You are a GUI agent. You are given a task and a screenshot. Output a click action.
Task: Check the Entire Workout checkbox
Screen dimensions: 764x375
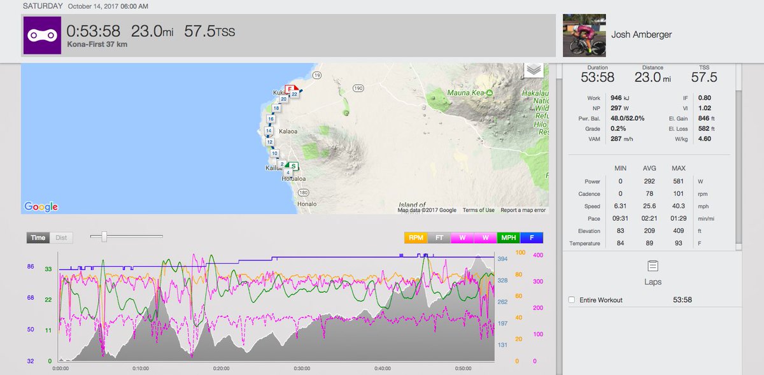[571, 300]
